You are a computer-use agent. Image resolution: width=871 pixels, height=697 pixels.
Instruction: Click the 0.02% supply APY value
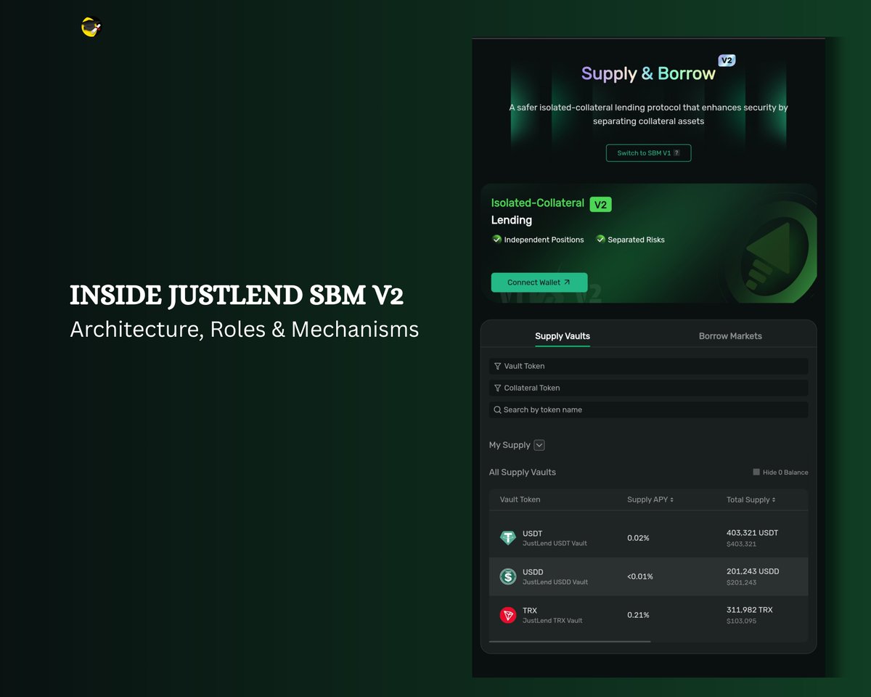pyautogui.click(x=638, y=538)
